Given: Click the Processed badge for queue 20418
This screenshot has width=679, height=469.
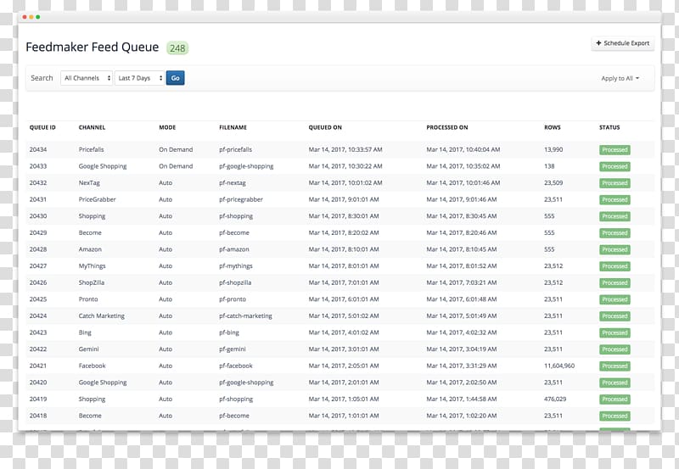Looking at the screenshot, I should point(614,416).
